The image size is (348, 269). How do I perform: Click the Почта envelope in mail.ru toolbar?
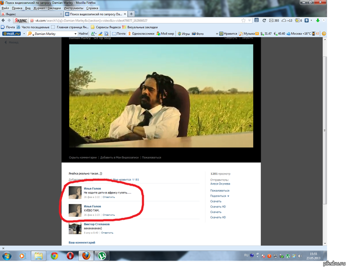[x=119, y=34]
